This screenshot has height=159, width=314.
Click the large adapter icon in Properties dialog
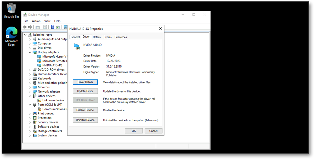[x=77, y=47]
